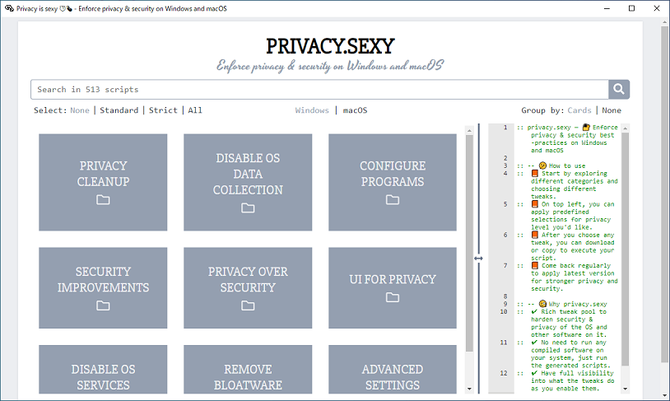Click cards panel scrollbar up arrow
The image size is (670, 401).
[x=469, y=130]
